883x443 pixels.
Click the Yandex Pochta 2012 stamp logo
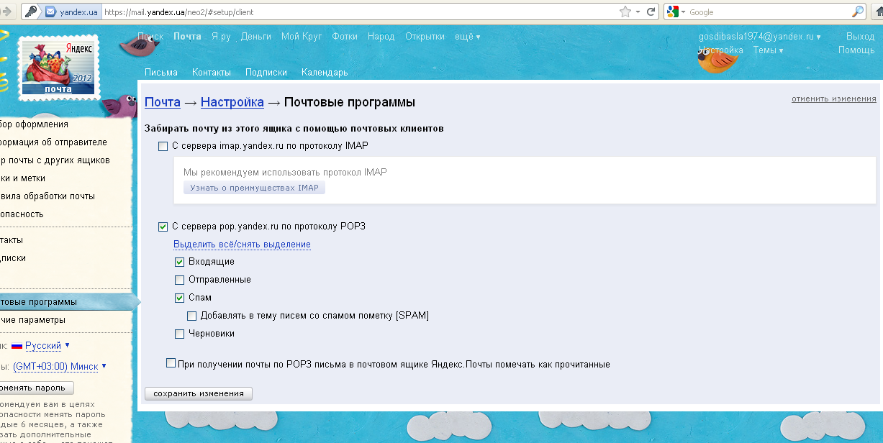pos(58,67)
